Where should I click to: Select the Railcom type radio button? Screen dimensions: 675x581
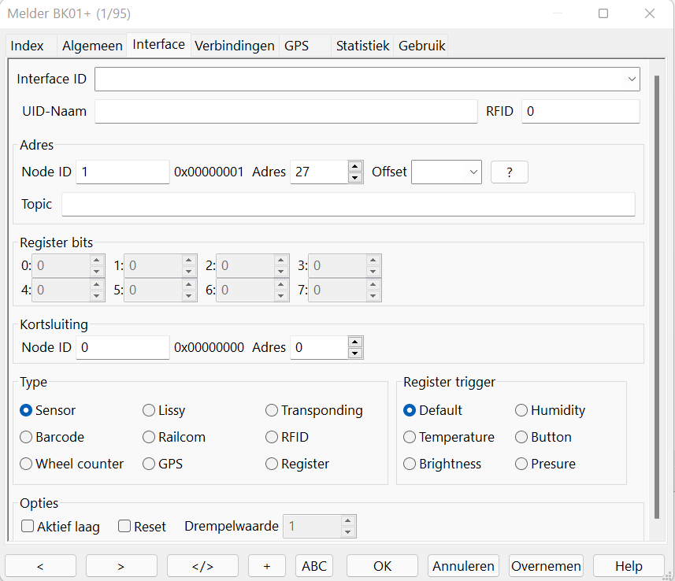pyautogui.click(x=149, y=437)
